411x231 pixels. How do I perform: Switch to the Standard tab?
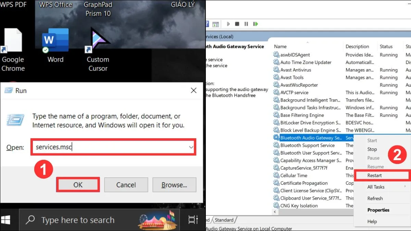(224, 220)
